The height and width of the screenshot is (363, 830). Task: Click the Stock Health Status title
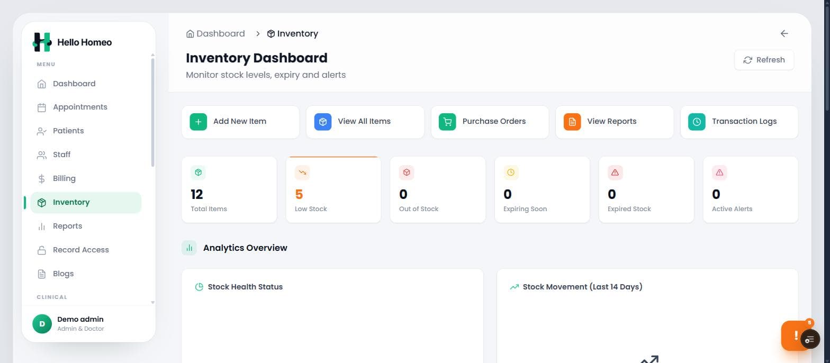coord(245,287)
